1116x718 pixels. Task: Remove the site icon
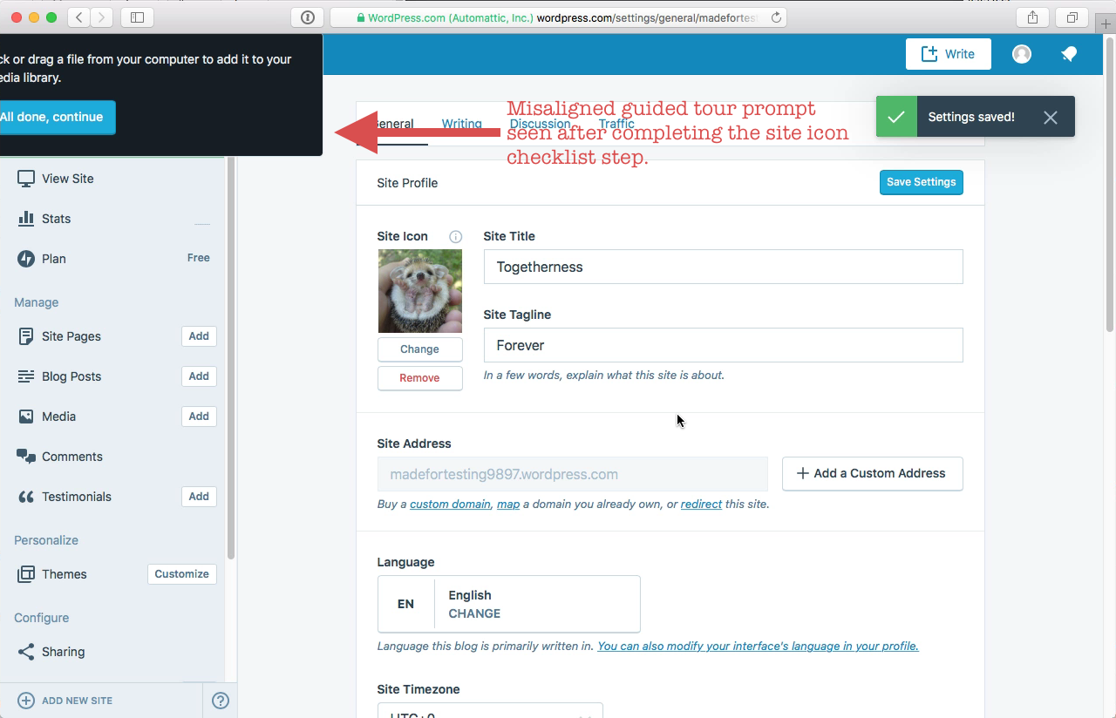(419, 378)
